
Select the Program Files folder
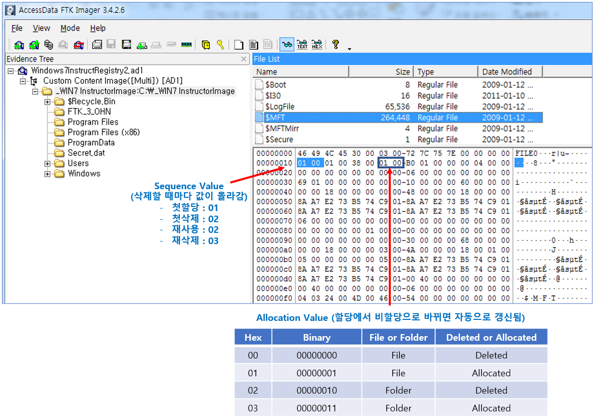pos(93,122)
